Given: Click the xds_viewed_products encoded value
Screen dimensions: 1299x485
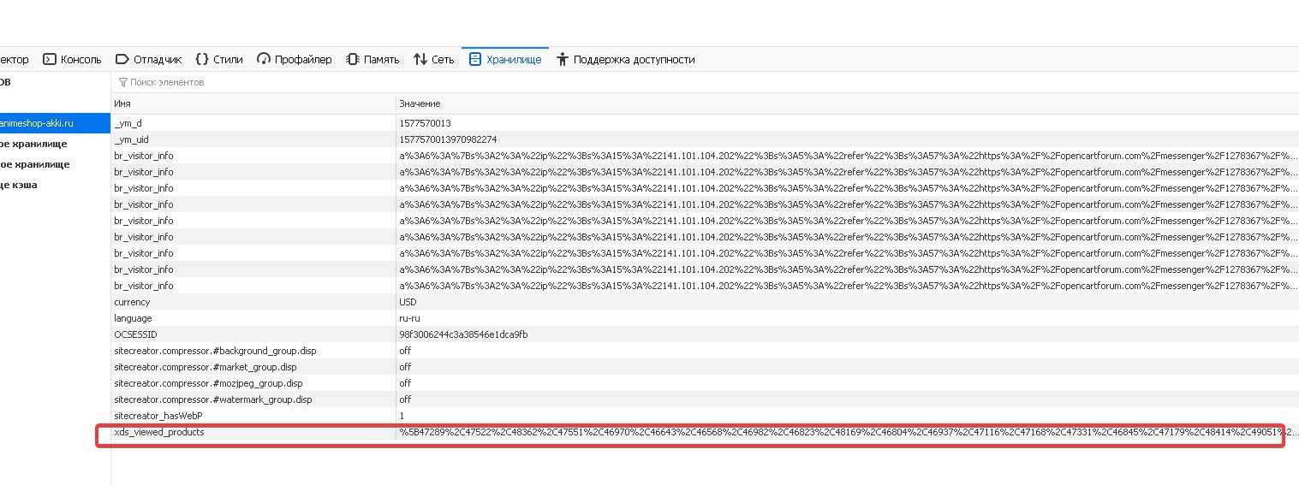Looking at the screenshot, I should (x=848, y=432).
